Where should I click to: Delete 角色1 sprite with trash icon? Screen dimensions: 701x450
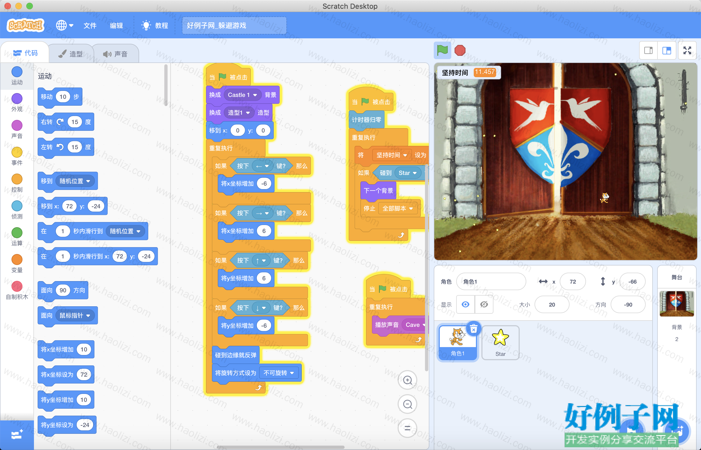tap(473, 329)
